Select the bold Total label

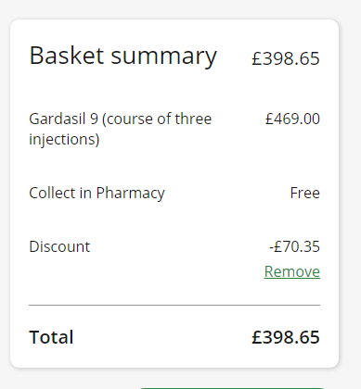[51, 337]
